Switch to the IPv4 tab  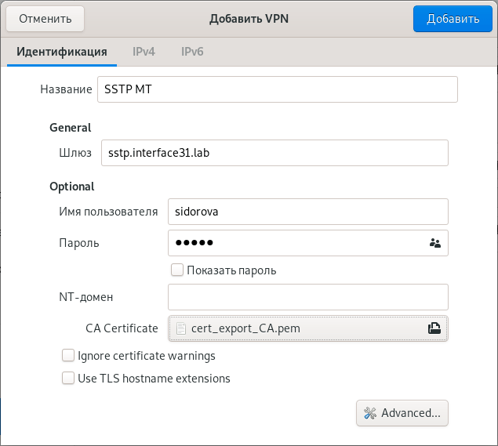(144, 53)
